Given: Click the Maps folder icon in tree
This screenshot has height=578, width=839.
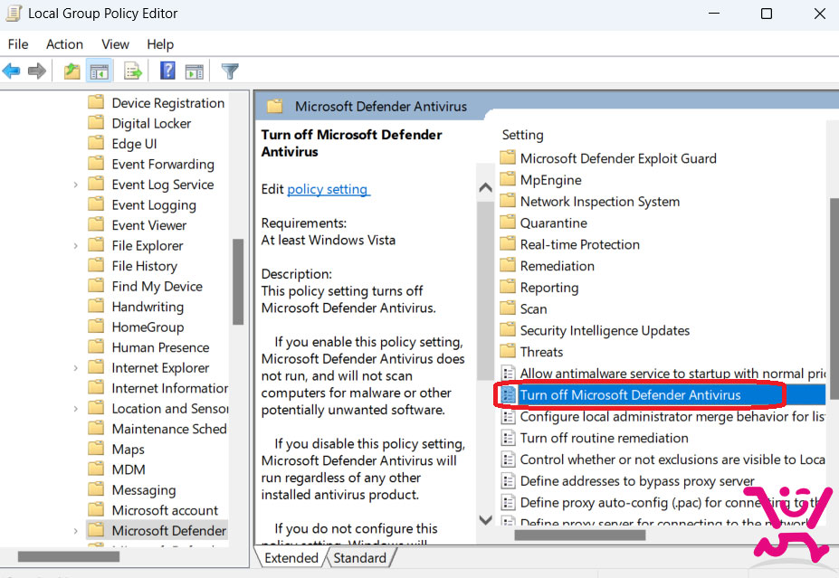Looking at the screenshot, I should pyautogui.click(x=96, y=448).
